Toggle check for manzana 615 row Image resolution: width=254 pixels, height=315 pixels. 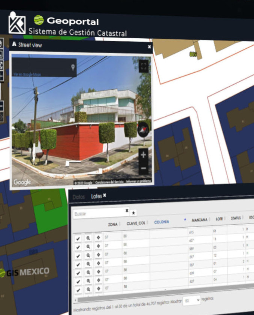78,238
